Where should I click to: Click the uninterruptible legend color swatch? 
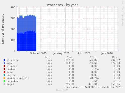coord(4,78)
